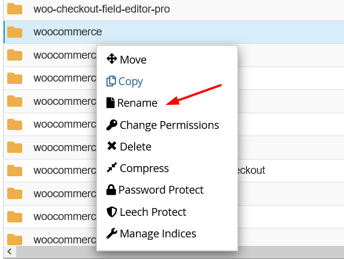This screenshot has height=259, width=344.
Task: Click the highlighted woocommerce folder row
Action: pos(174,32)
